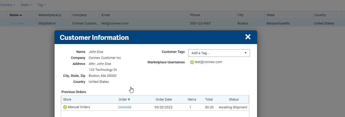Close the Customer Information dialog
This screenshot has height=117, width=345.
248,37
